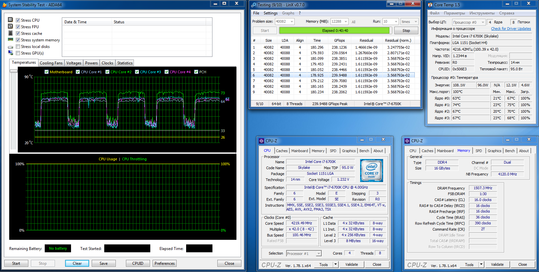Toggle the CPU Core #3 graph checkbox

pos(137,72)
